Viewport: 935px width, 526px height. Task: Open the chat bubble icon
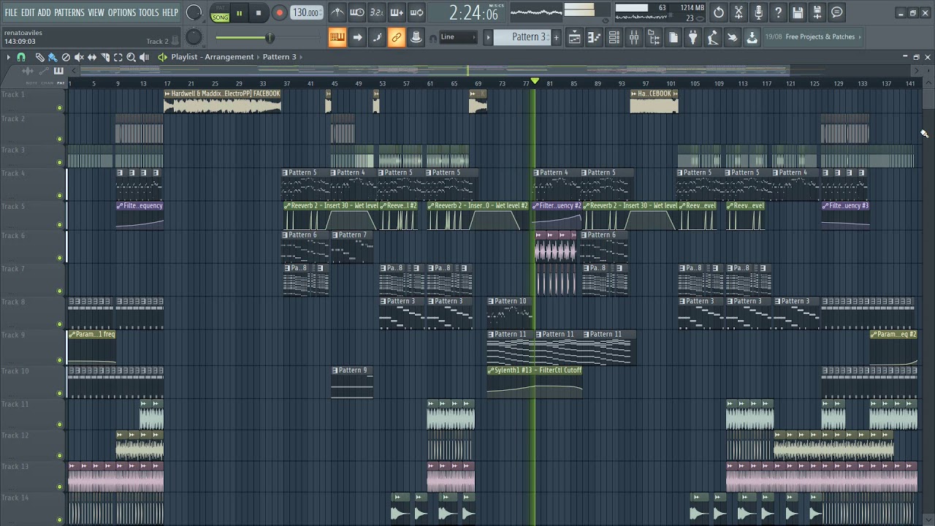coord(837,12)
